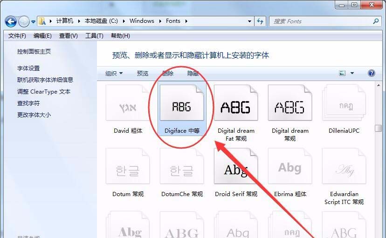Open the 组织 toolbar dropdown

pyautogui.click(x=114, y=73)
